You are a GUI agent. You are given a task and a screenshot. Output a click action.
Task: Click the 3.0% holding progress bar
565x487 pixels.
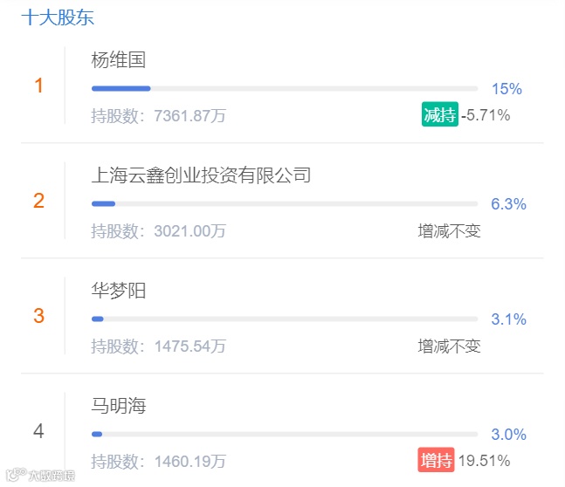point(285,435)
